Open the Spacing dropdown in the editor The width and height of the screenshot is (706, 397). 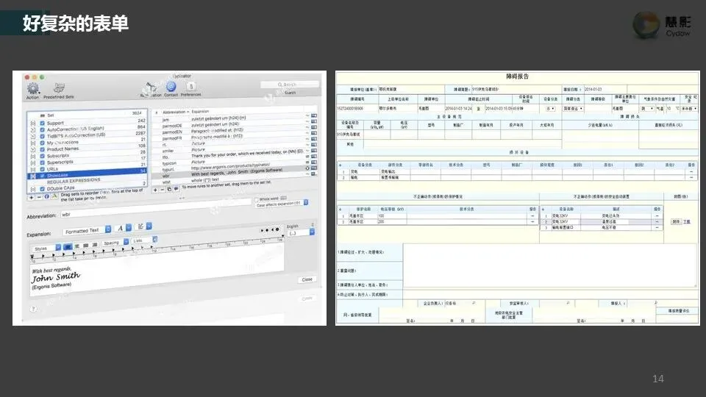click(115, 243)
